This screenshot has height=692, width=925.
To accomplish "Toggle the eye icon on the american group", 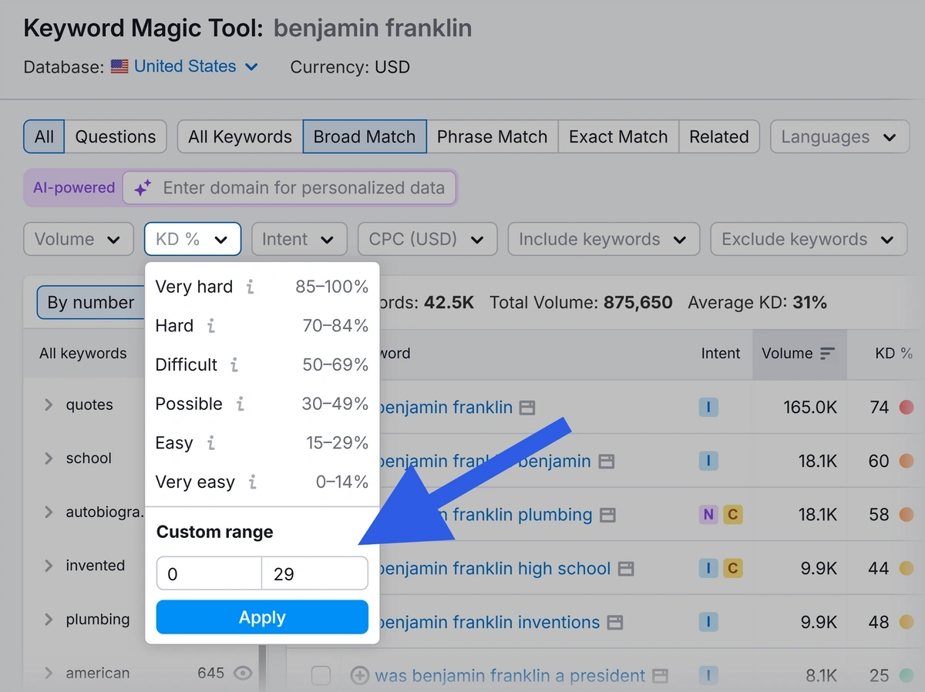I will click(x=243, y=673).
